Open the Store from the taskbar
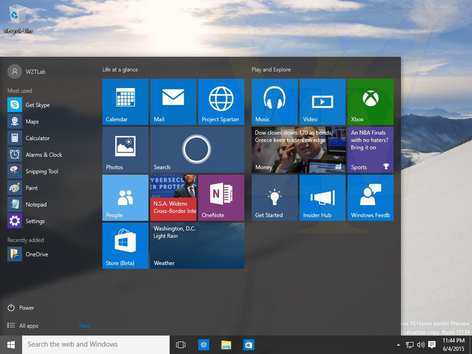 coord(248,345)
